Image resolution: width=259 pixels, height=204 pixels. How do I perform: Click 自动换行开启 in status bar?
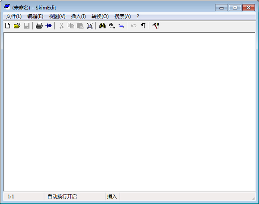(62, 197)
